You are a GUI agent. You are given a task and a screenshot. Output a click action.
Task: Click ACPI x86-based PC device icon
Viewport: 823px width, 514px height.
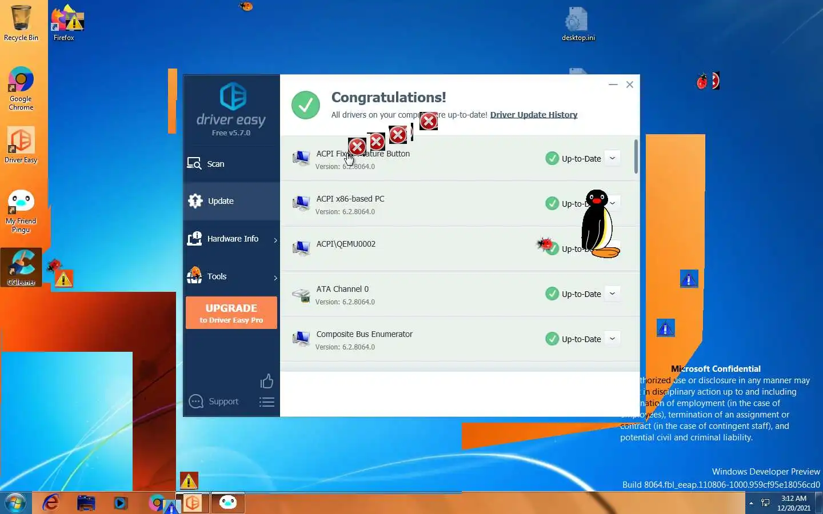tap(301, 203)
